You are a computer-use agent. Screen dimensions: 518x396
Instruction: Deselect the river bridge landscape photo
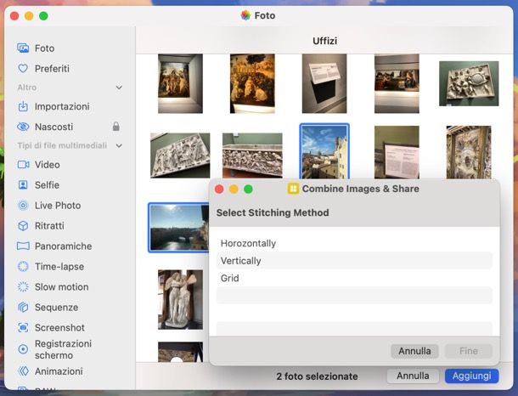point(178,228)
